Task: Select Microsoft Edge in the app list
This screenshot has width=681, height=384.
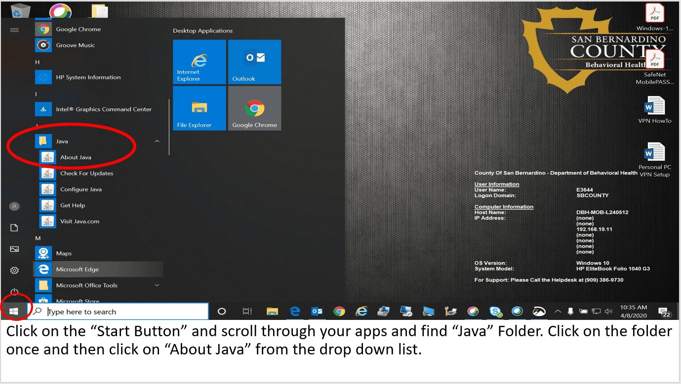Action: pyautogui.click(x=77, y=270)
